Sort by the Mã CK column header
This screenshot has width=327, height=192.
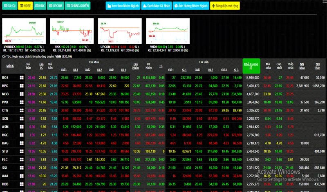coord(10,66)
